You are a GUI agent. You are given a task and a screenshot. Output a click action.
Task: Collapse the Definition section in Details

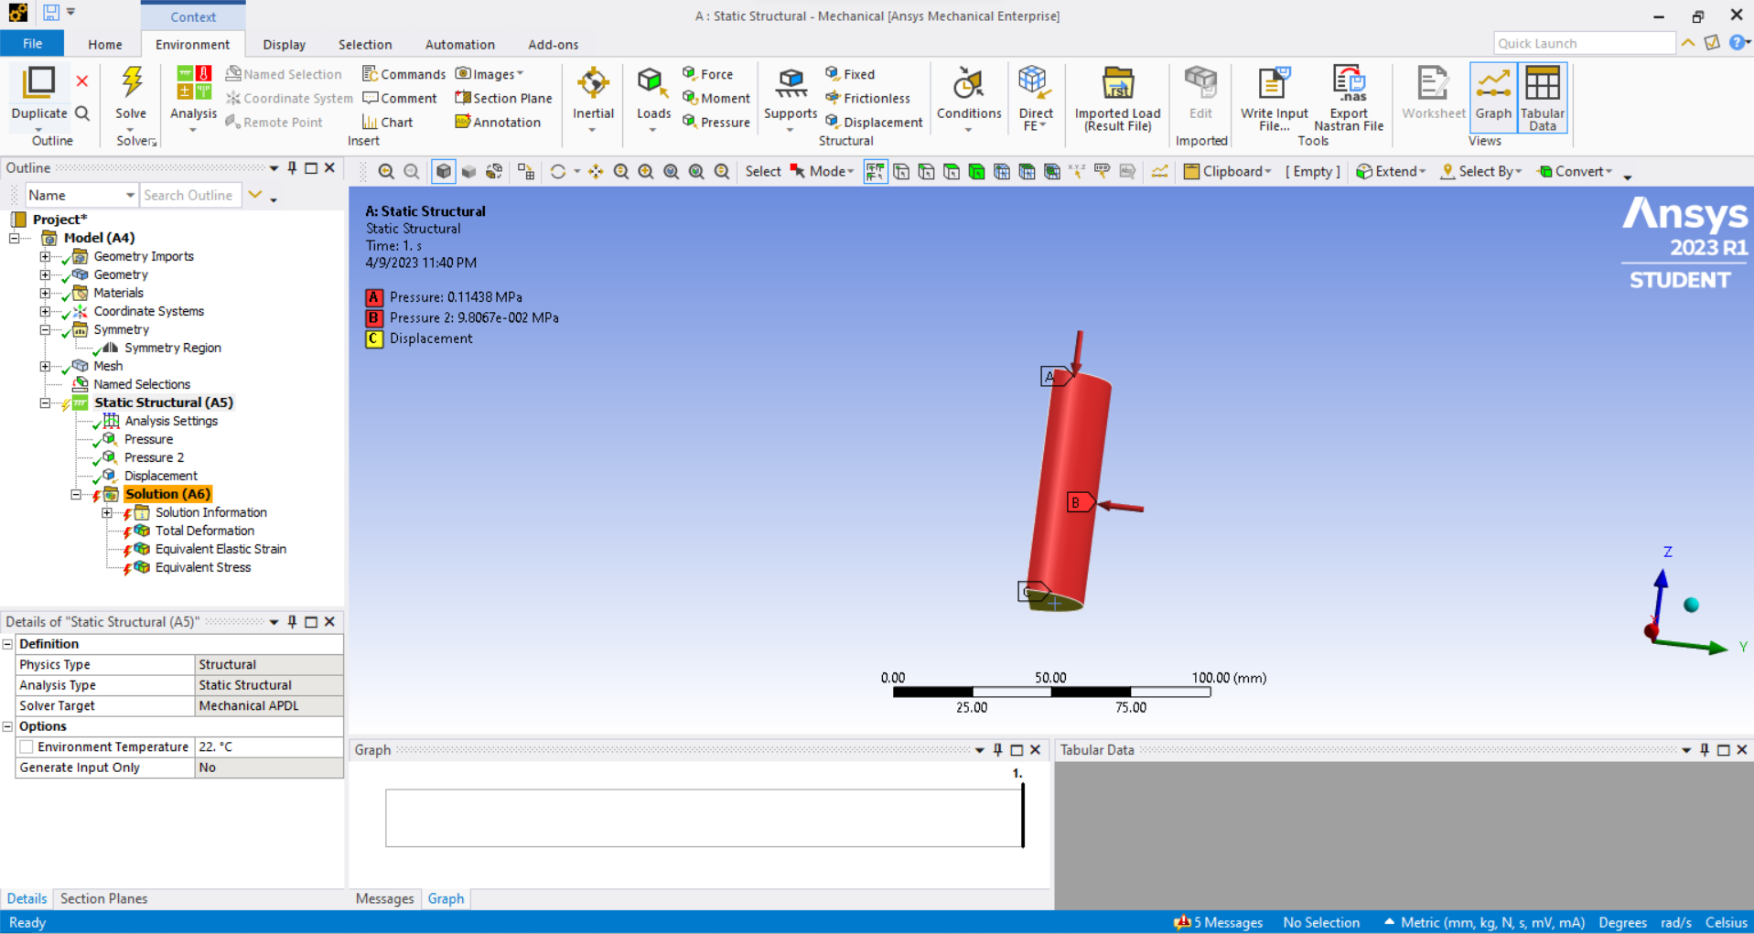[x=8, y=644]
